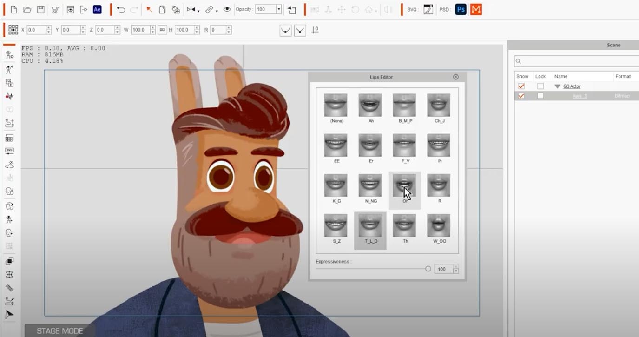Click the Expressiveness slider handle
Image resolution: width=639 pixels, height=337 pixels.
point(428,269)
